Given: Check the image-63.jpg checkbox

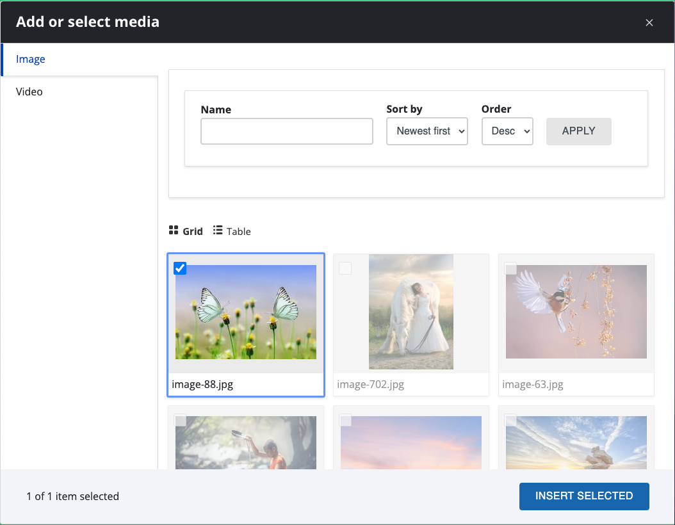Looking at the screenshot, I should click(510, 268).
